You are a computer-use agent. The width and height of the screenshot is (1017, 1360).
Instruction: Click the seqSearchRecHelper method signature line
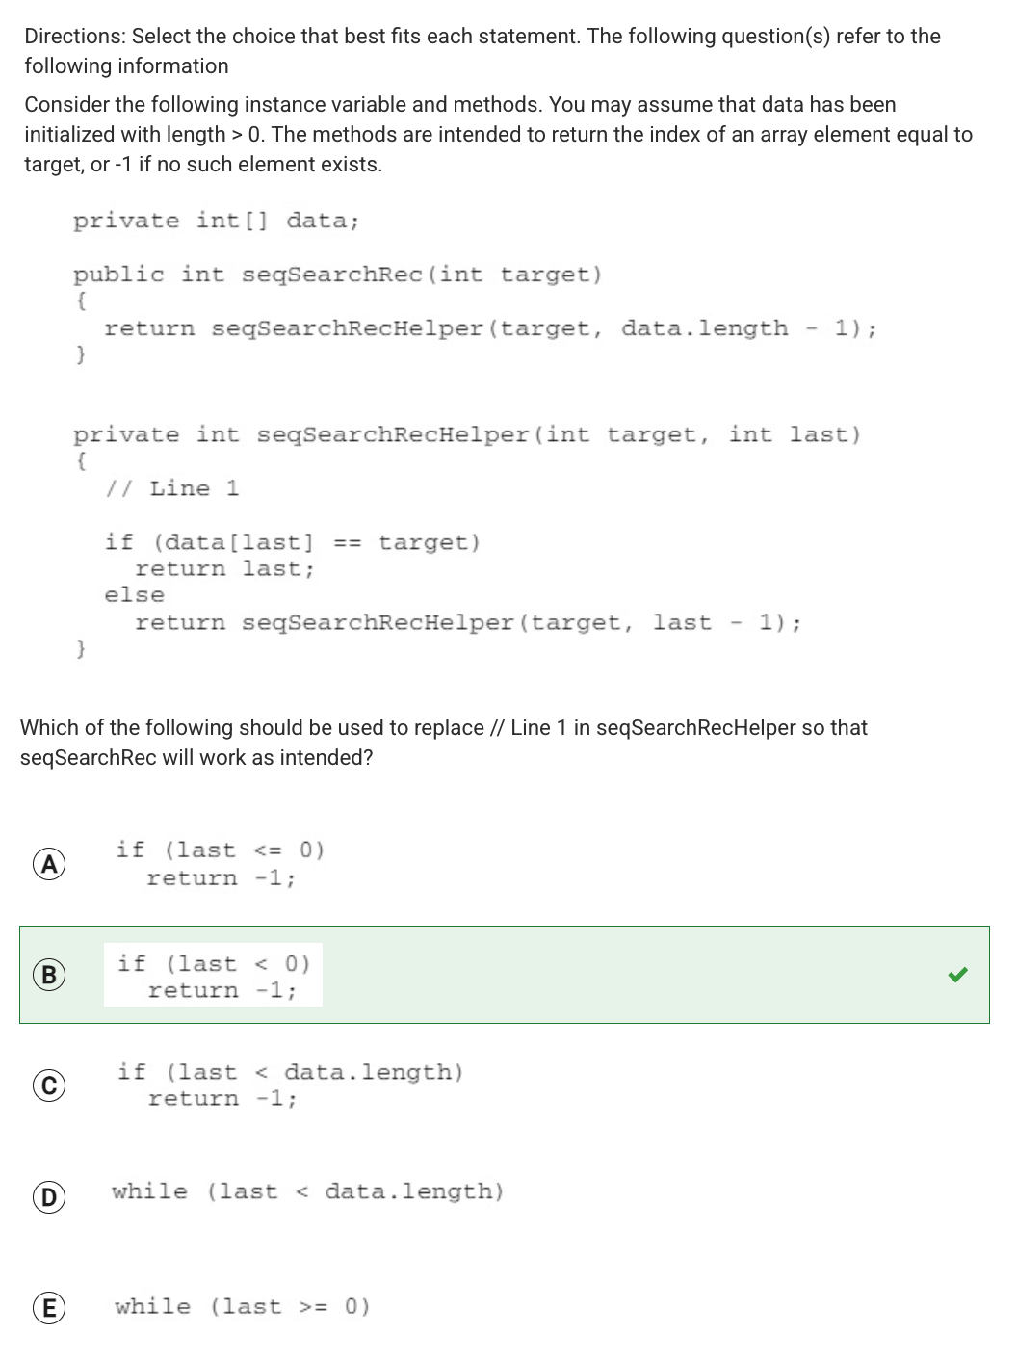click(x=467, y=434)
